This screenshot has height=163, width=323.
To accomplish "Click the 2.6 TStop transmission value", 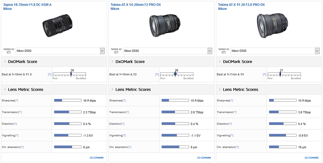I will click(197, 112).
